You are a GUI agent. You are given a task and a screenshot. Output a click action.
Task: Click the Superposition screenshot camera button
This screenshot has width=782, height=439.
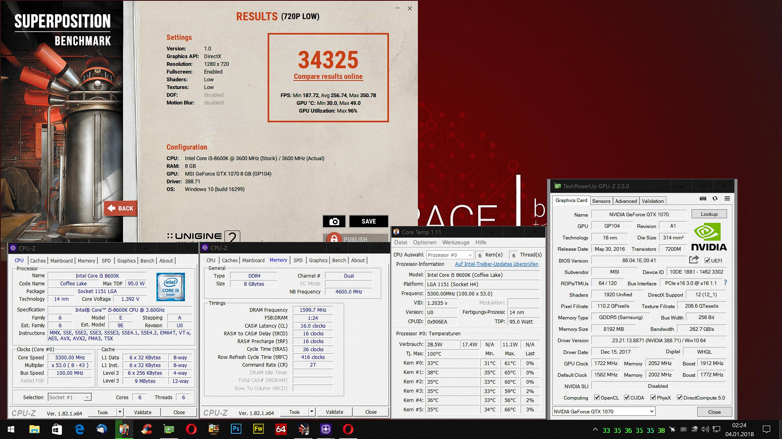tap(334, 221)
